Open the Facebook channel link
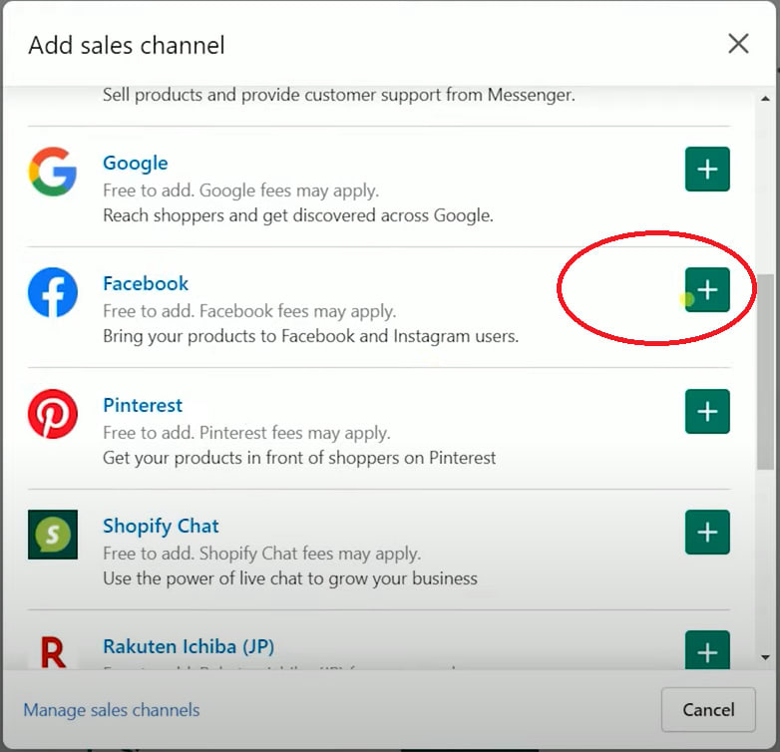 [146, 283]
